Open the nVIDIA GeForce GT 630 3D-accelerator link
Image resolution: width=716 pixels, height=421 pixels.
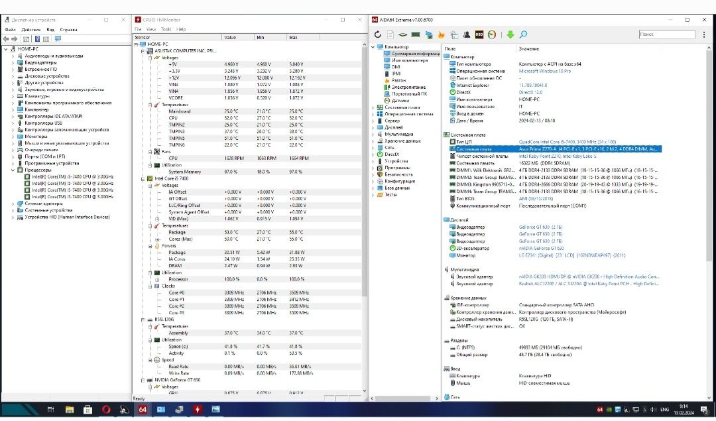click(x=541, y=249)
